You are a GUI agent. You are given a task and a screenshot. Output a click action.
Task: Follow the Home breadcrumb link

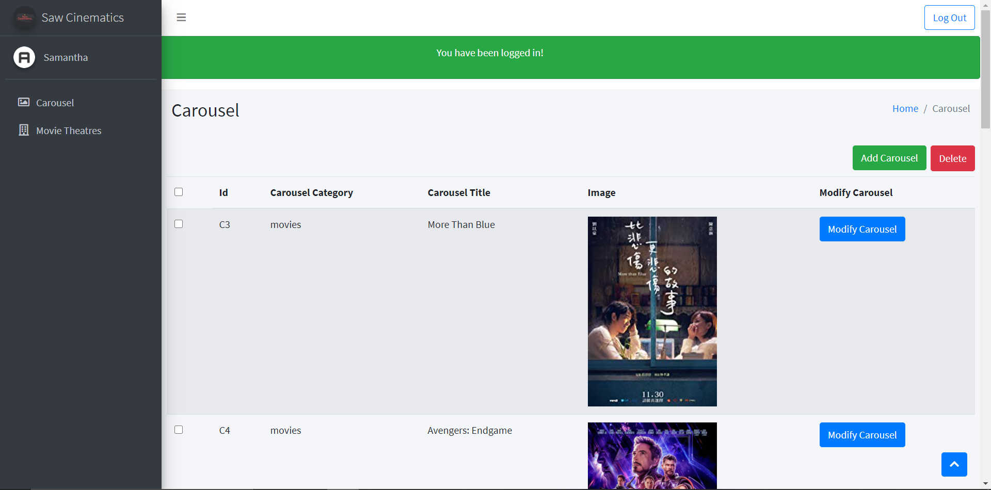[905, 109]
